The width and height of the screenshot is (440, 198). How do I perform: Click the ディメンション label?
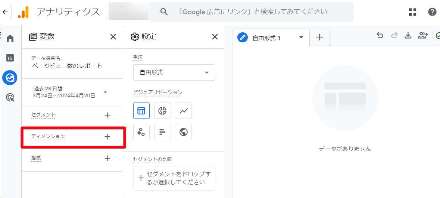pyautogui.click(x=48, y=136)
